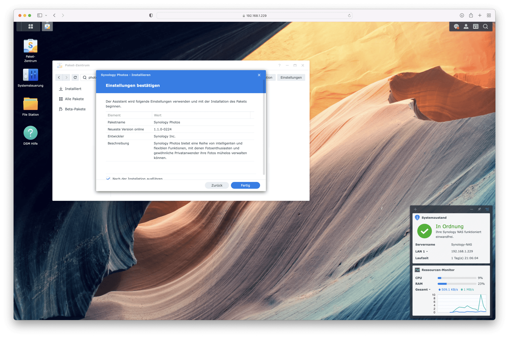
Task: Open DSM notifications chat icon
Action: click(456, 26)
